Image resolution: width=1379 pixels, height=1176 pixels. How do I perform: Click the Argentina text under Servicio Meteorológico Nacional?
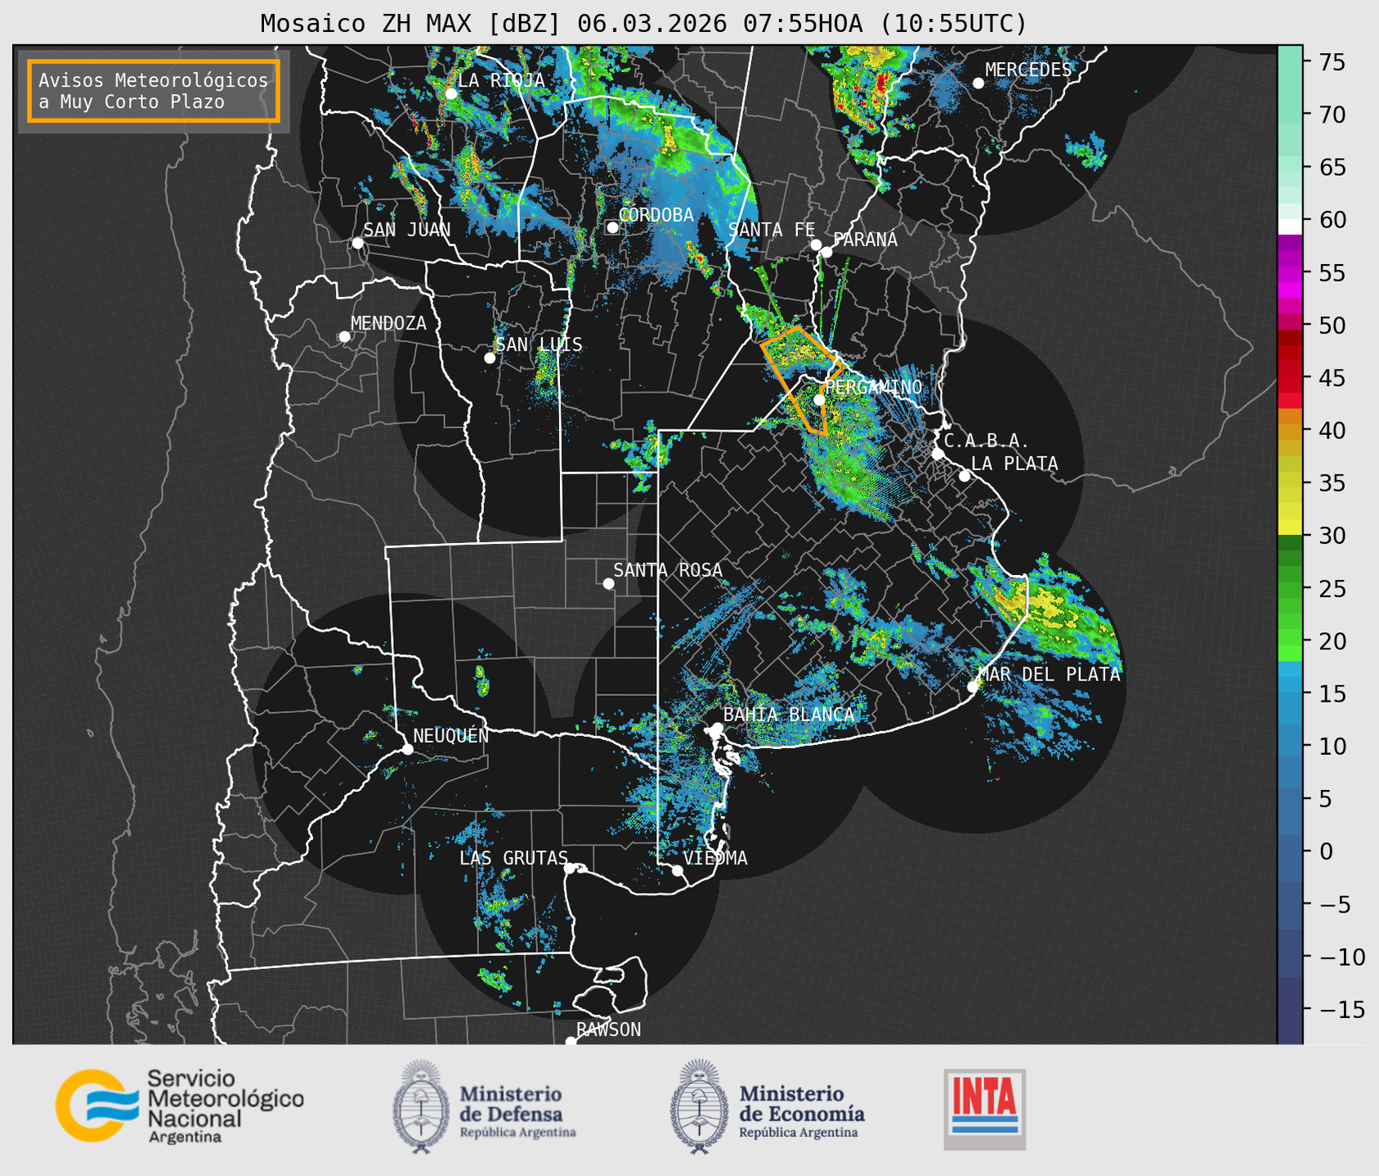point(185,1138)
